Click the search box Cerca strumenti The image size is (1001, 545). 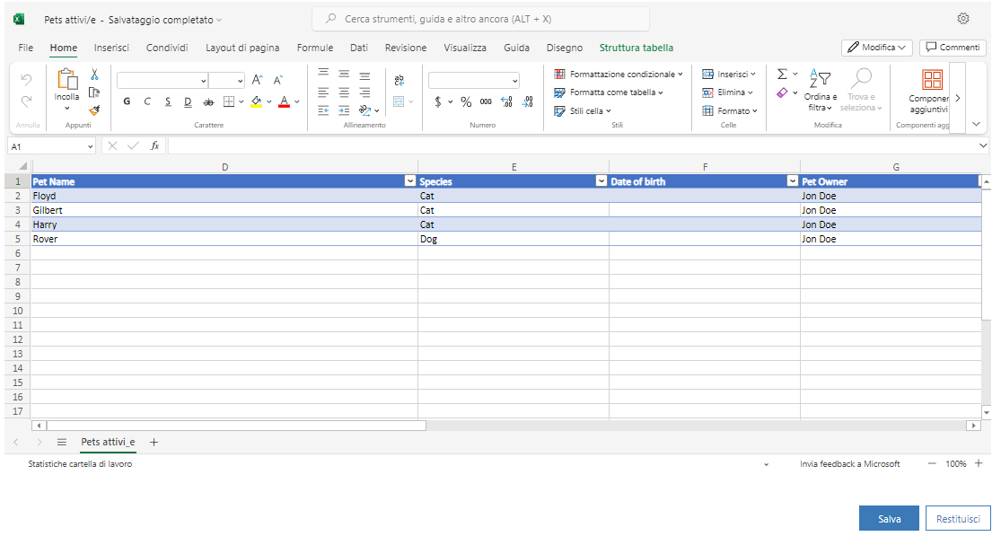480,19
